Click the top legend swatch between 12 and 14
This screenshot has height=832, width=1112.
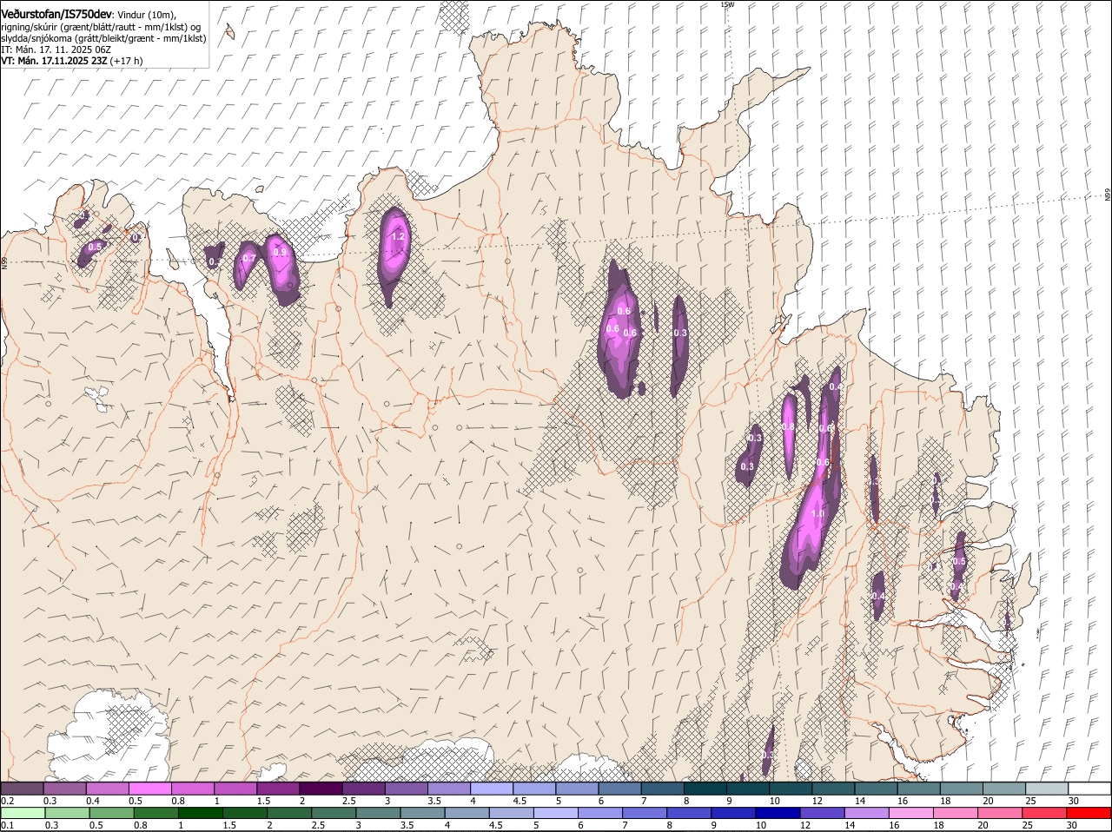point(833,789)
